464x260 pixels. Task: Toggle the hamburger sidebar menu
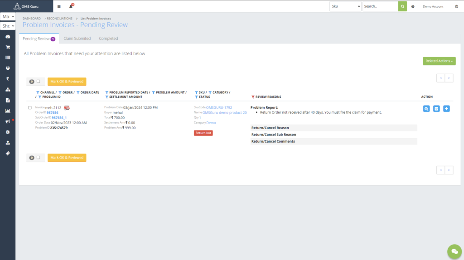pos(59,7)
